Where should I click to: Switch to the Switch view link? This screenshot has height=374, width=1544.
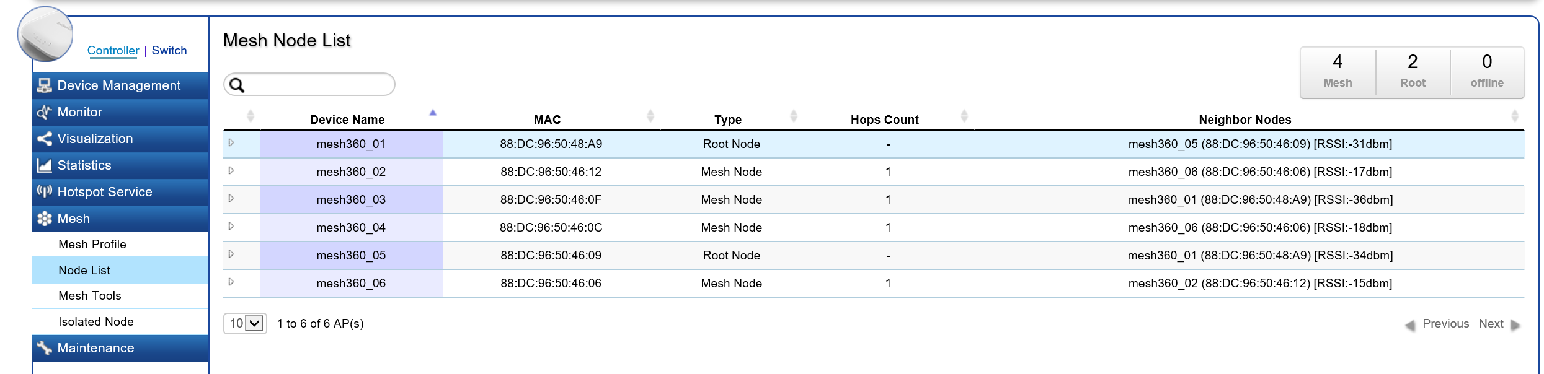169,51
